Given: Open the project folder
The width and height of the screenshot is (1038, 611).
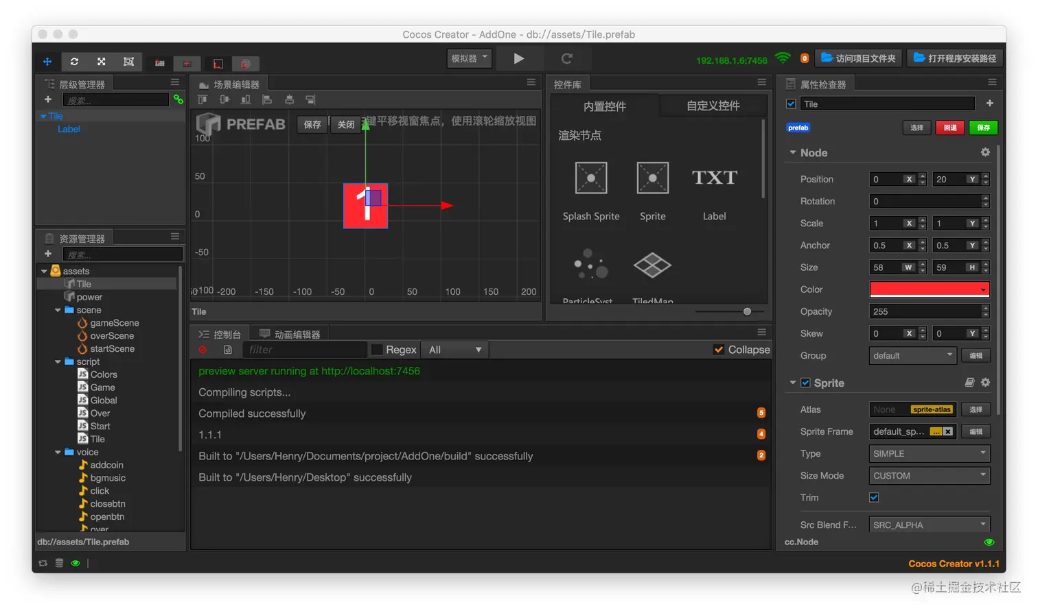Looking at the screenshot, I should pos(859,58).
